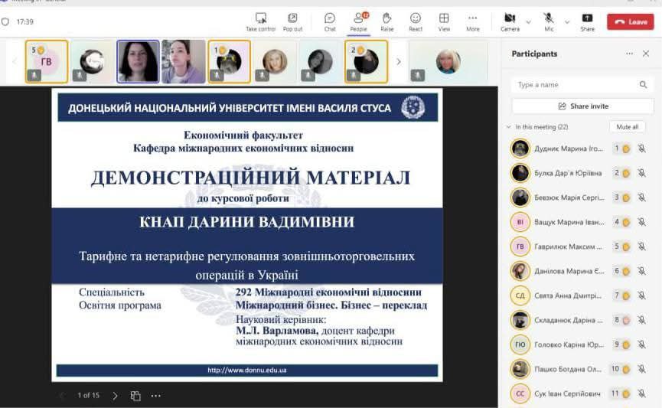The width and height of the screenshot is (662, 408).
Task: Open mic options dropdown arrow
Action: pyautogui.click(x=567, y=22)
